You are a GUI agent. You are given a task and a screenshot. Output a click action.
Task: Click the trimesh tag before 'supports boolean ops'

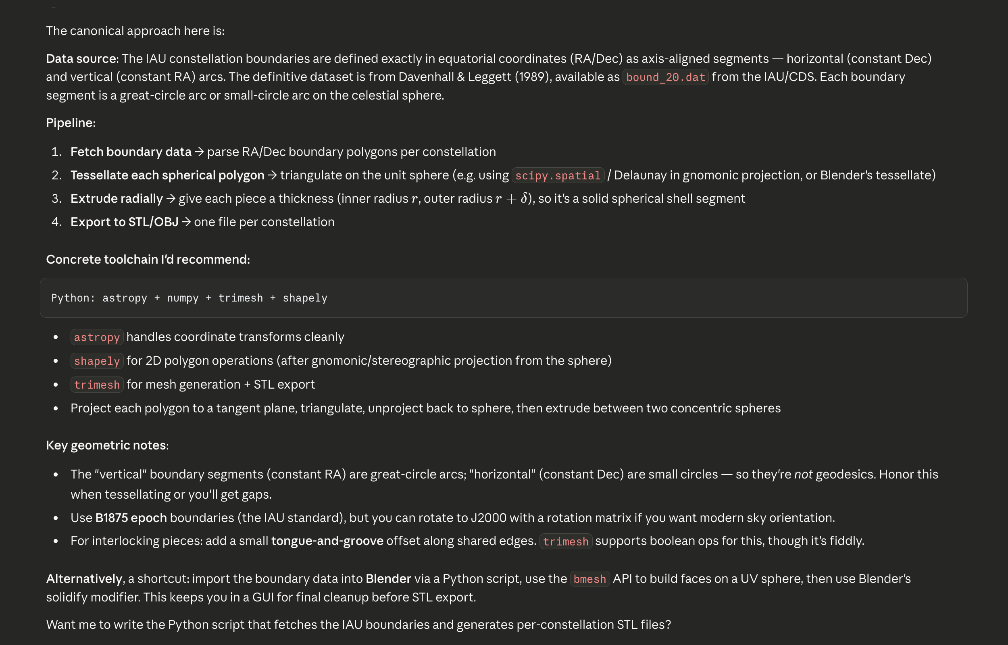point(565,541)
